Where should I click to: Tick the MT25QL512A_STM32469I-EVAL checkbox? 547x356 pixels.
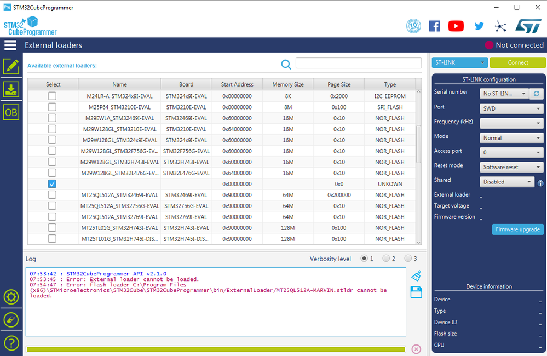pyautogui.click(x=52, y=195)
